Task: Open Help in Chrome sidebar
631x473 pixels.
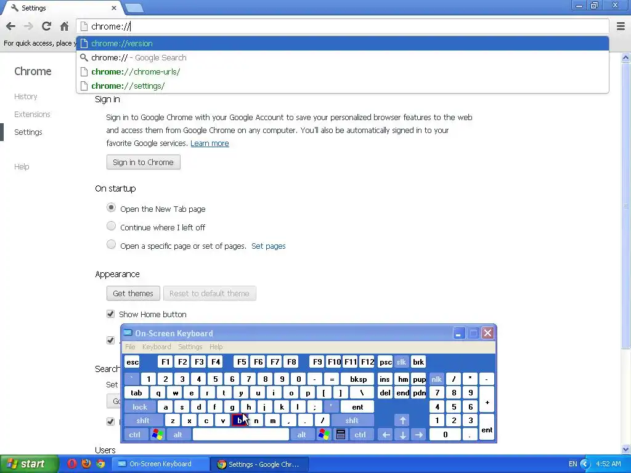Action: coord(22,166)
